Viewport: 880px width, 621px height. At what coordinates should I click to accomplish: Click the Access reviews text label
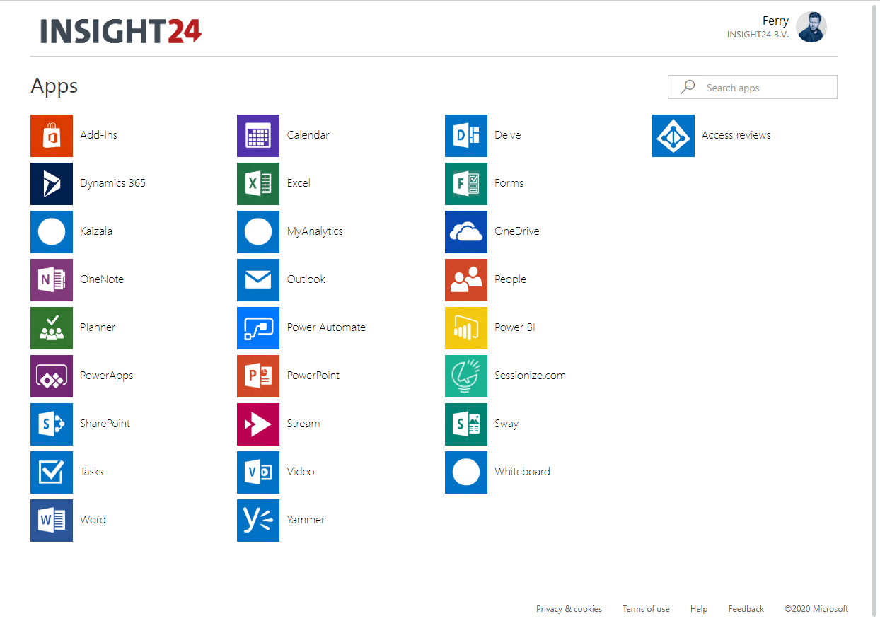tap(736, 135)
